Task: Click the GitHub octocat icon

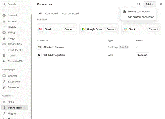Action: 39,55
